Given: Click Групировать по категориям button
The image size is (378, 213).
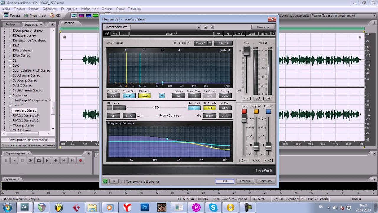Looking at the screenshot, I should tap(28, 140).
